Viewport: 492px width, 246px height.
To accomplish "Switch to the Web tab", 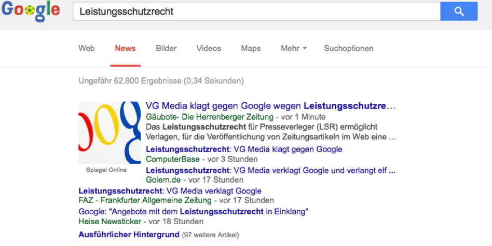I will (x=87, y=48).
